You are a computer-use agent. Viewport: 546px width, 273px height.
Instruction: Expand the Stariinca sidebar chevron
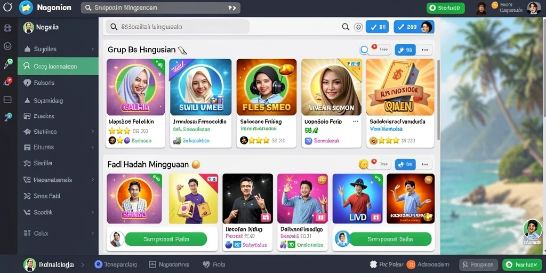pos(93,132)
